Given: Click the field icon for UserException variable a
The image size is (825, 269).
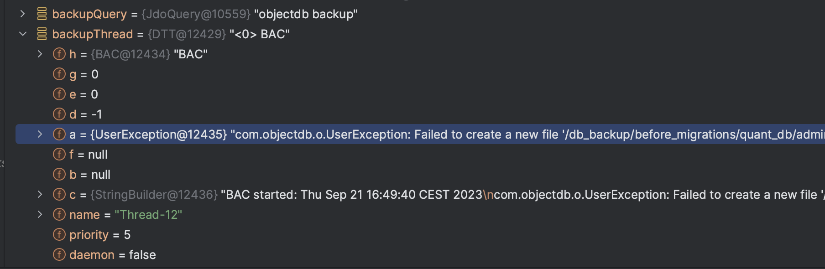Looking at the screenshot, I should coord(59,134).
